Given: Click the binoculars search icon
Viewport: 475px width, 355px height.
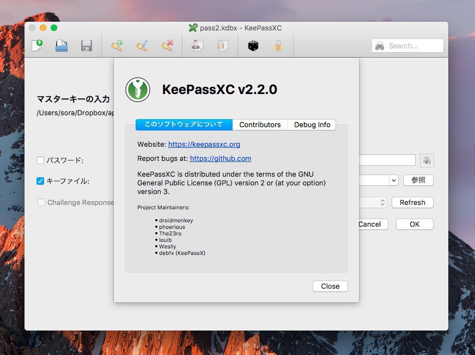Looking at the screenshot, I should (x=380, y=46).
